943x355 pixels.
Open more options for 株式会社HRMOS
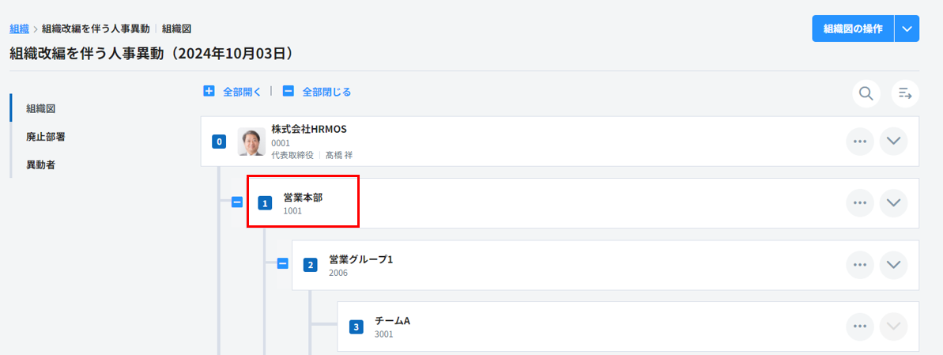pos(860,142)
